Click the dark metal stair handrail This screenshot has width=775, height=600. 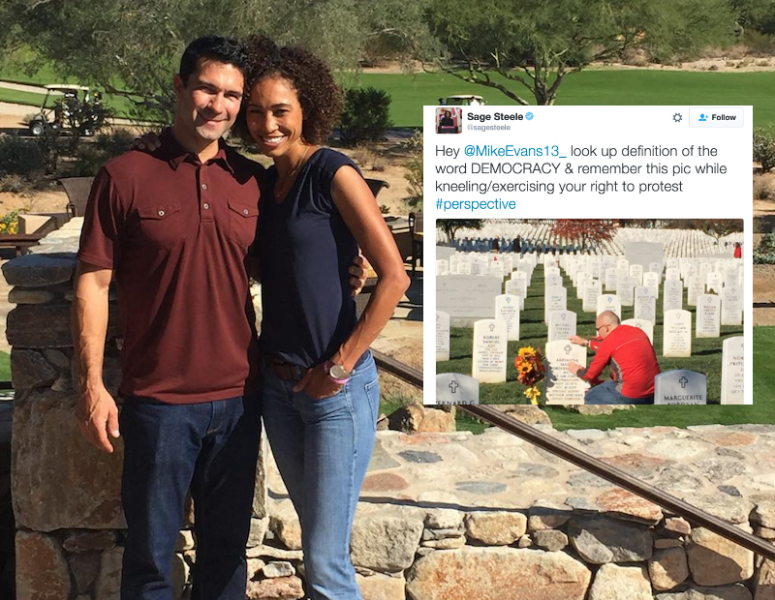pyautogui.click(x=569, y=452)
